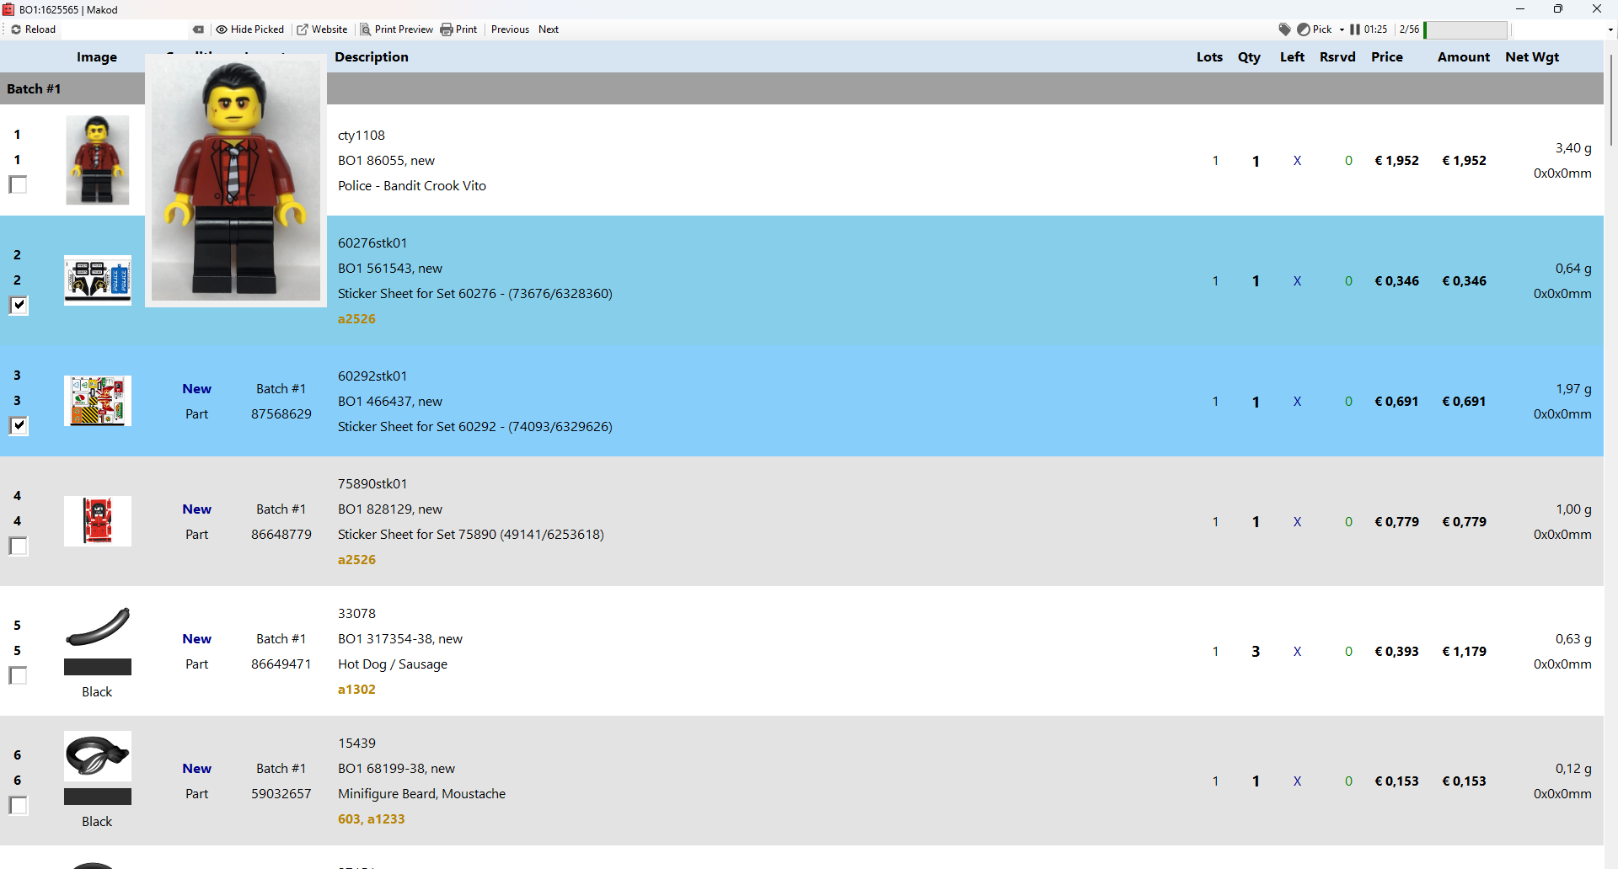Click the 60292 sticker sheet thumbnail
Viewport: 1618px width, 869px height.
98,401
